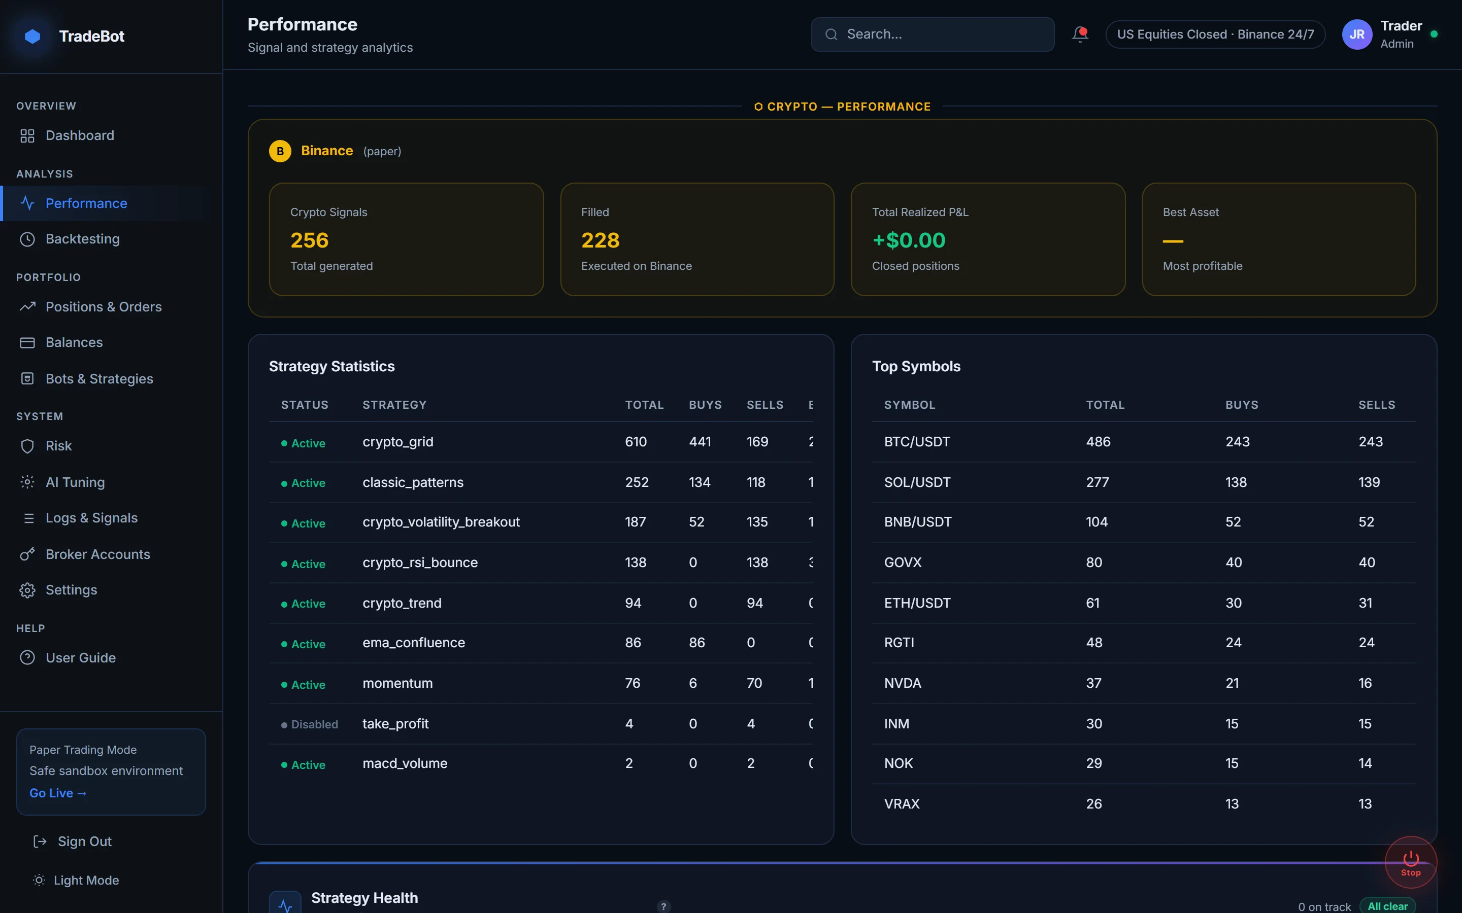1462x913 pixels.
Task: Select the crypto_grid strategy row
Action: pyautogui.click(x=541, y=442)
